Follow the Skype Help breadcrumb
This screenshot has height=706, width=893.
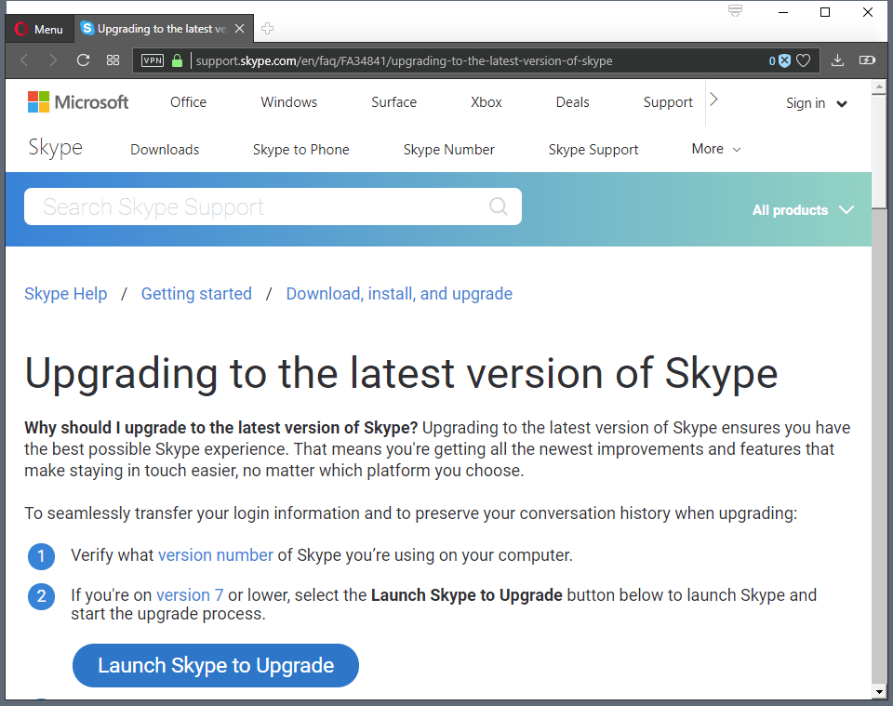click(x=65, y=294)
